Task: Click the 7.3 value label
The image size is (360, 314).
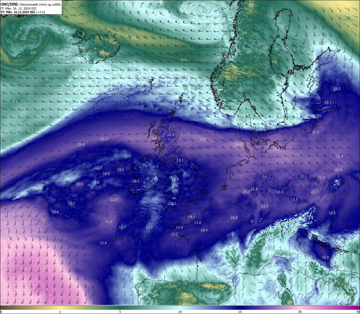Action: point(265,48)
